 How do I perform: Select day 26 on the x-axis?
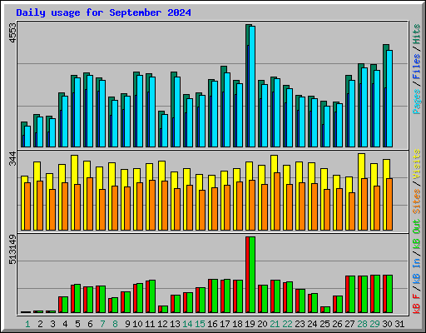coord(337,324)
